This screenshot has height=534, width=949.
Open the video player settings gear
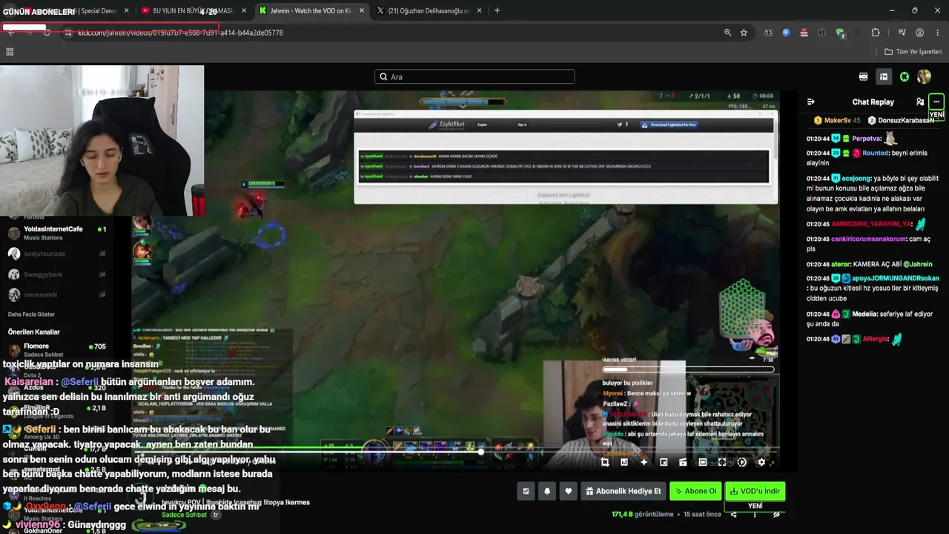pos(761,462)
